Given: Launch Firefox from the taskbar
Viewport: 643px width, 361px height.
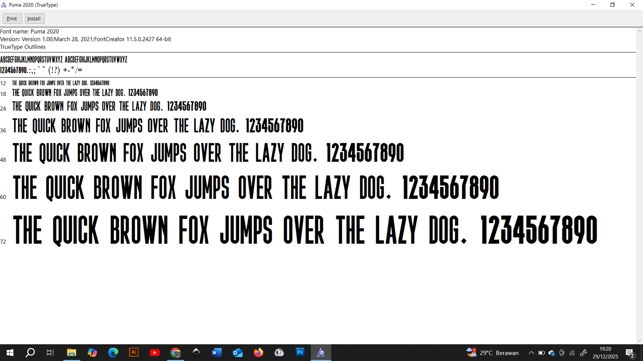Looking at the screenshot, I should click(258, 353).
